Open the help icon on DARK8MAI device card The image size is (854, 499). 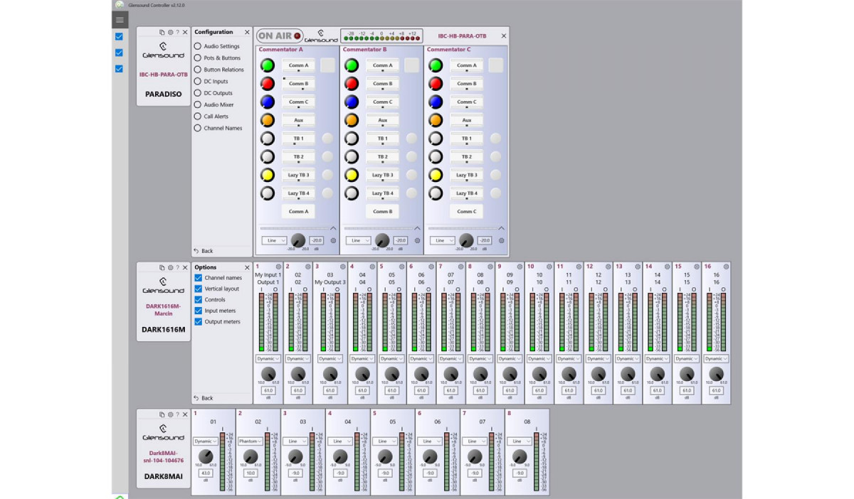177,414
